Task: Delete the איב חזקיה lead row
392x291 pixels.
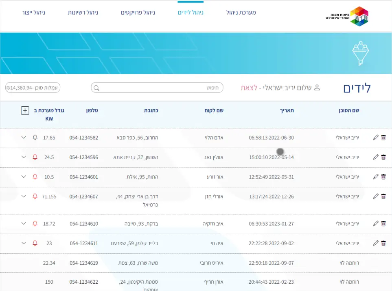Action: click(383, 224)
